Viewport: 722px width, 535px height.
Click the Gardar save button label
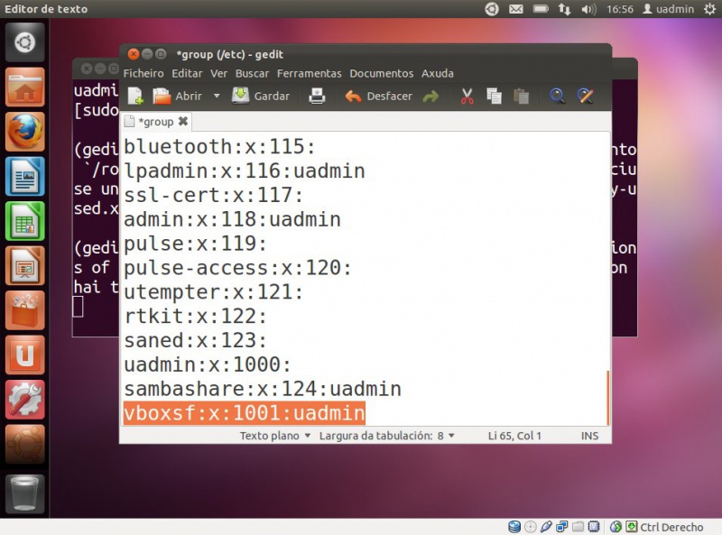(272, 97)
